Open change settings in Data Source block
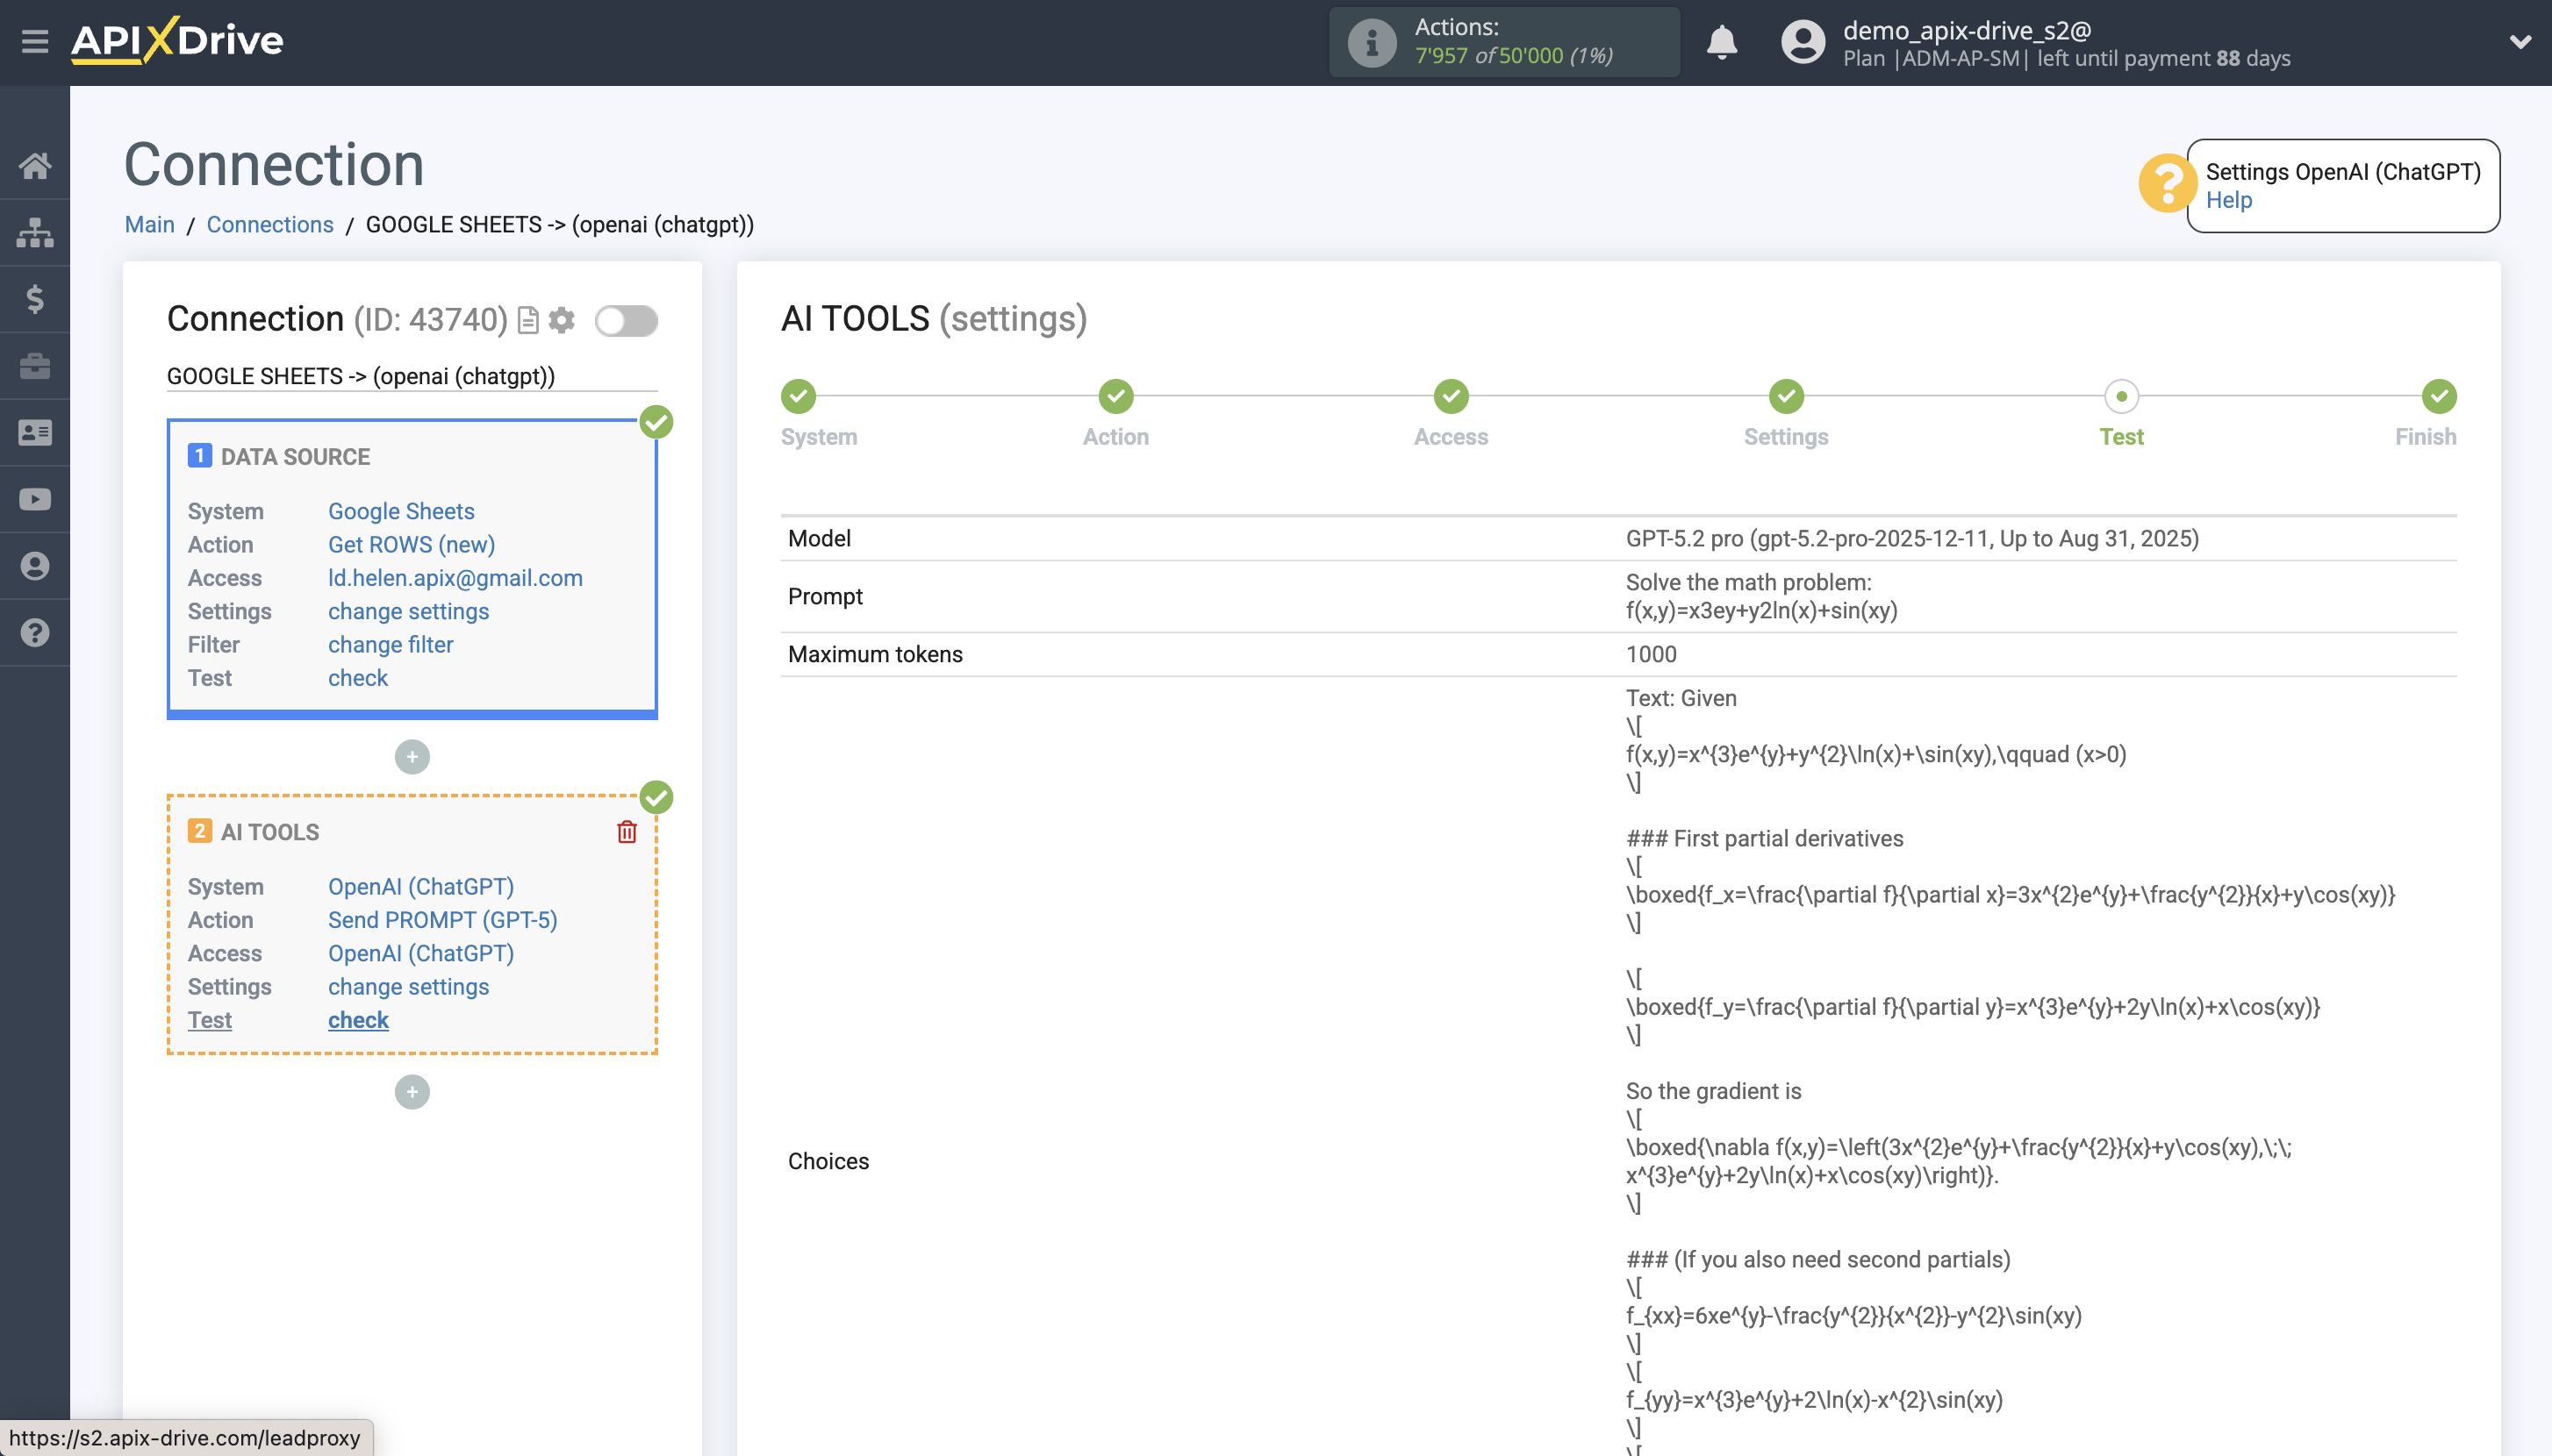 (408, 611)
